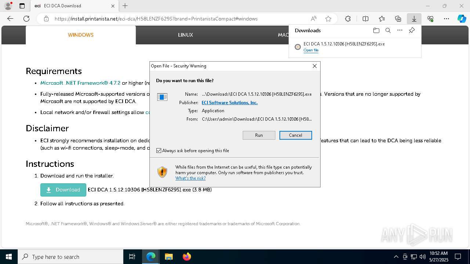This screenshot has height=264, width=470.
Task: Close the Security Warning dialog
Action: pyautogui.click(x=315, y=66)
